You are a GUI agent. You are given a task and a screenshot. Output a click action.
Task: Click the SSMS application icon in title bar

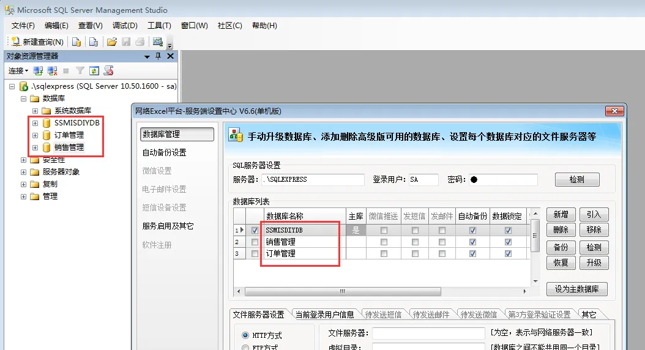9,9
